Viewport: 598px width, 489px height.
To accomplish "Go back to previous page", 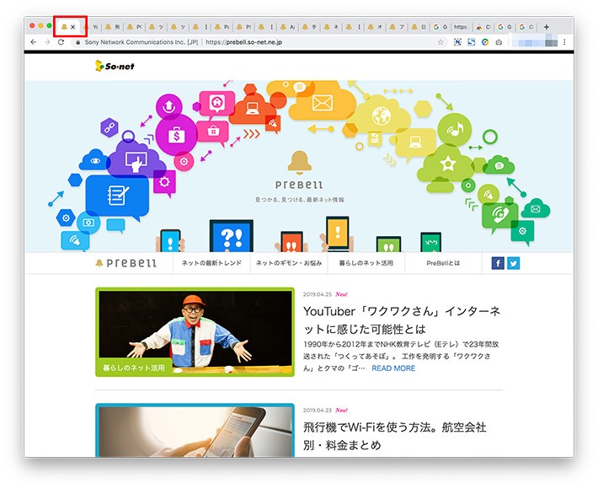I will pyautogui.click(x=34, y=42).
